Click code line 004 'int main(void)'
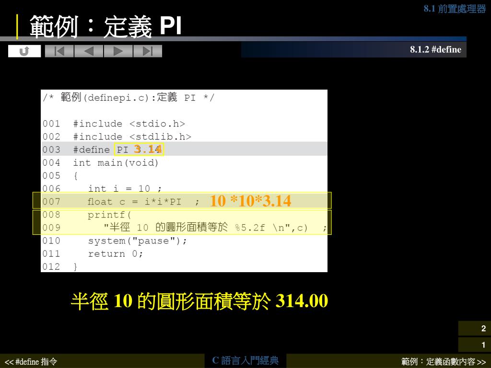Viewport: 491px width, 368px height. (x=116, y=163)
